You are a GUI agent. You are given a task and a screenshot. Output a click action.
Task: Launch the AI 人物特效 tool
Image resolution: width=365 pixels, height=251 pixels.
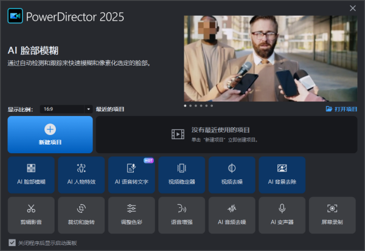click(82, 175)
